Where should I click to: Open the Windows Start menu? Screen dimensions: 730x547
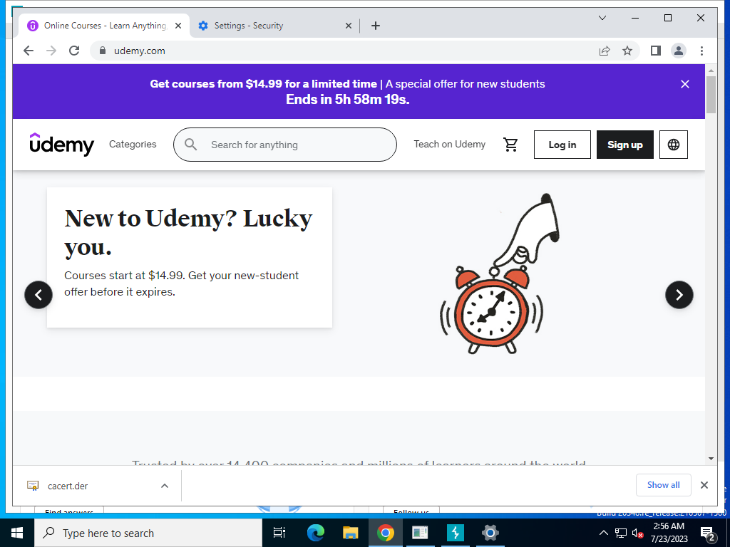click(17, 533)
